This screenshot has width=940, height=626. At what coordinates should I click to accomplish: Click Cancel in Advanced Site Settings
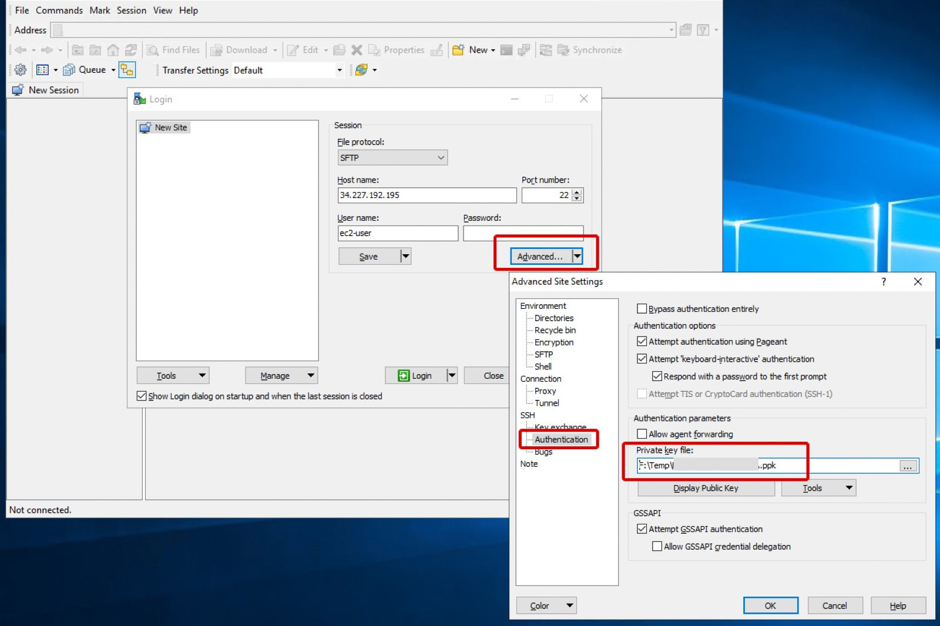(x=835, y=605)
